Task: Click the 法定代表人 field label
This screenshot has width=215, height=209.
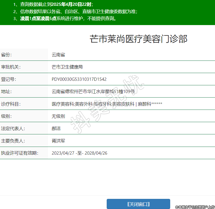Action: 13,128
